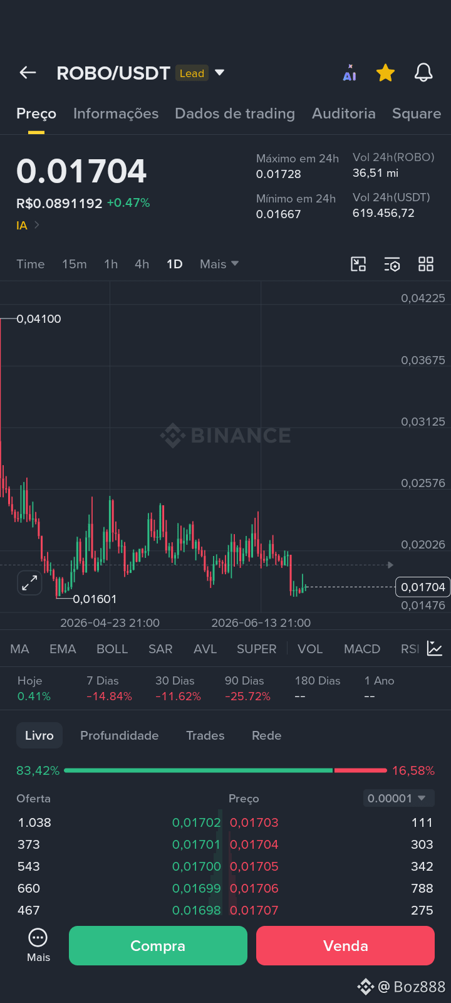Select bid price 0,01701
Screen dimensions: 451x1003
click(197, 844)
